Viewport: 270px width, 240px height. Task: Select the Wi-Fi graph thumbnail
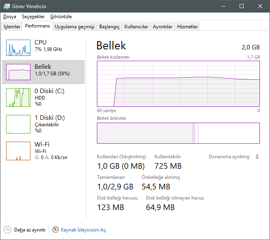18,151
